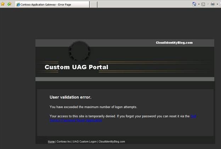Click the Home toolbar icon
Image resolution: width=221 pixels, height=149 pixels.
tap(194, 4)
